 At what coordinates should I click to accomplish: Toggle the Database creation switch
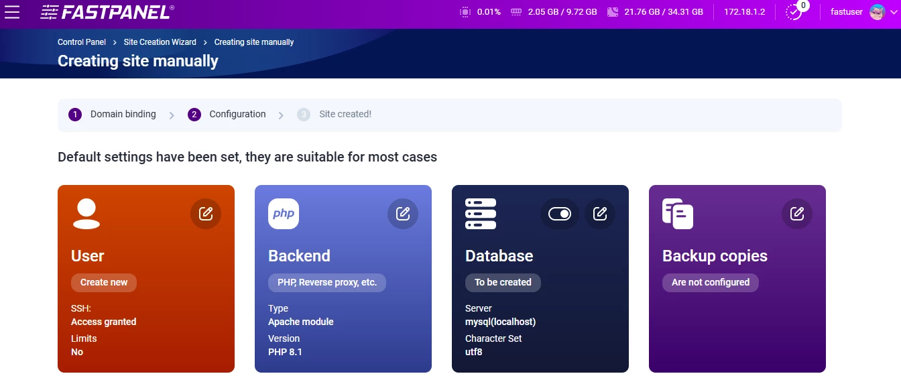click(560, 214)
